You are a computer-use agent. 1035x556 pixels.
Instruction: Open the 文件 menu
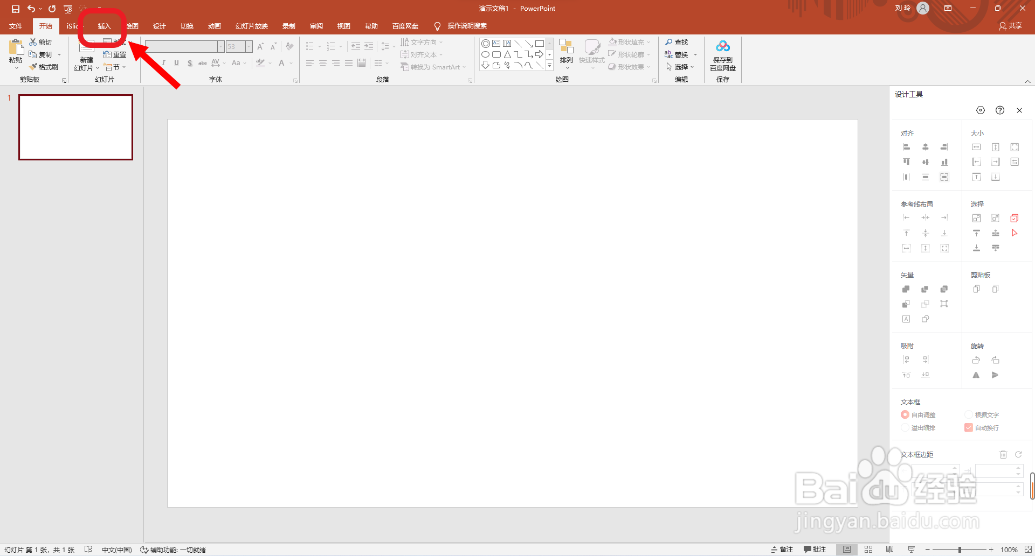tap(16, 26)
